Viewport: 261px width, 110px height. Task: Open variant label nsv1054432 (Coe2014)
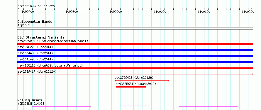[x=35, y=53]
